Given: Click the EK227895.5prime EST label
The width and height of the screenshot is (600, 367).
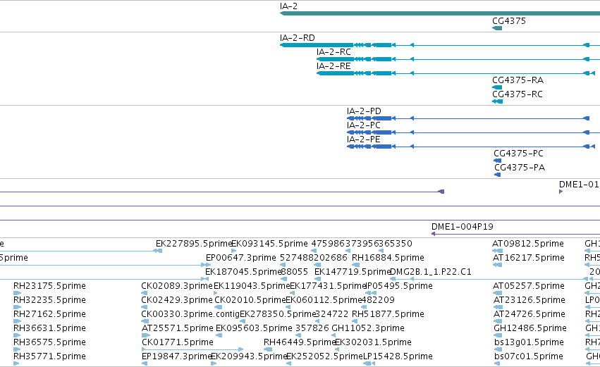Looking at the screenshot, I should pos(194,244).
